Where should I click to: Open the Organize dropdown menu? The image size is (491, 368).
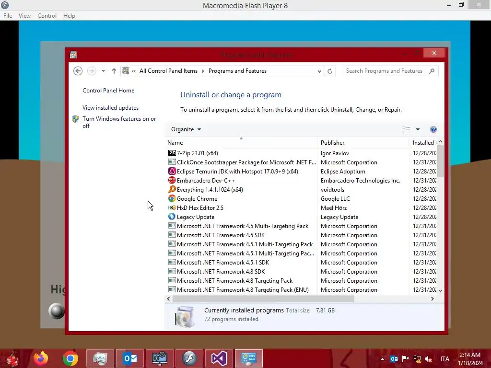(186, 129)
